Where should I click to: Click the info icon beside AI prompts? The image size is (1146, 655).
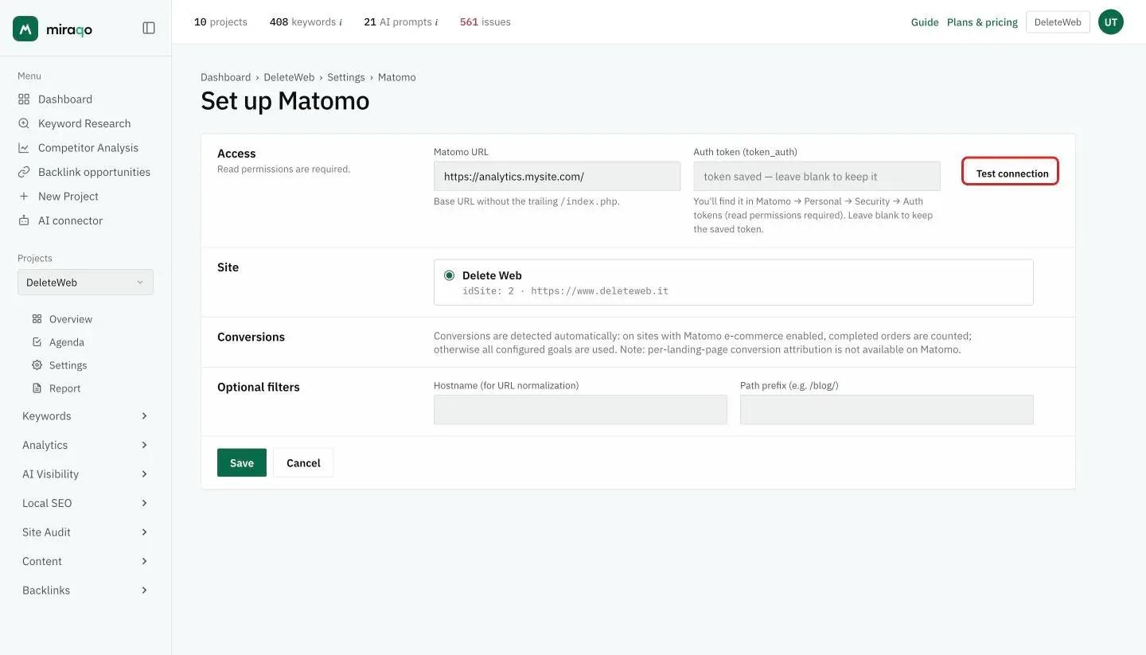point(436,22)
